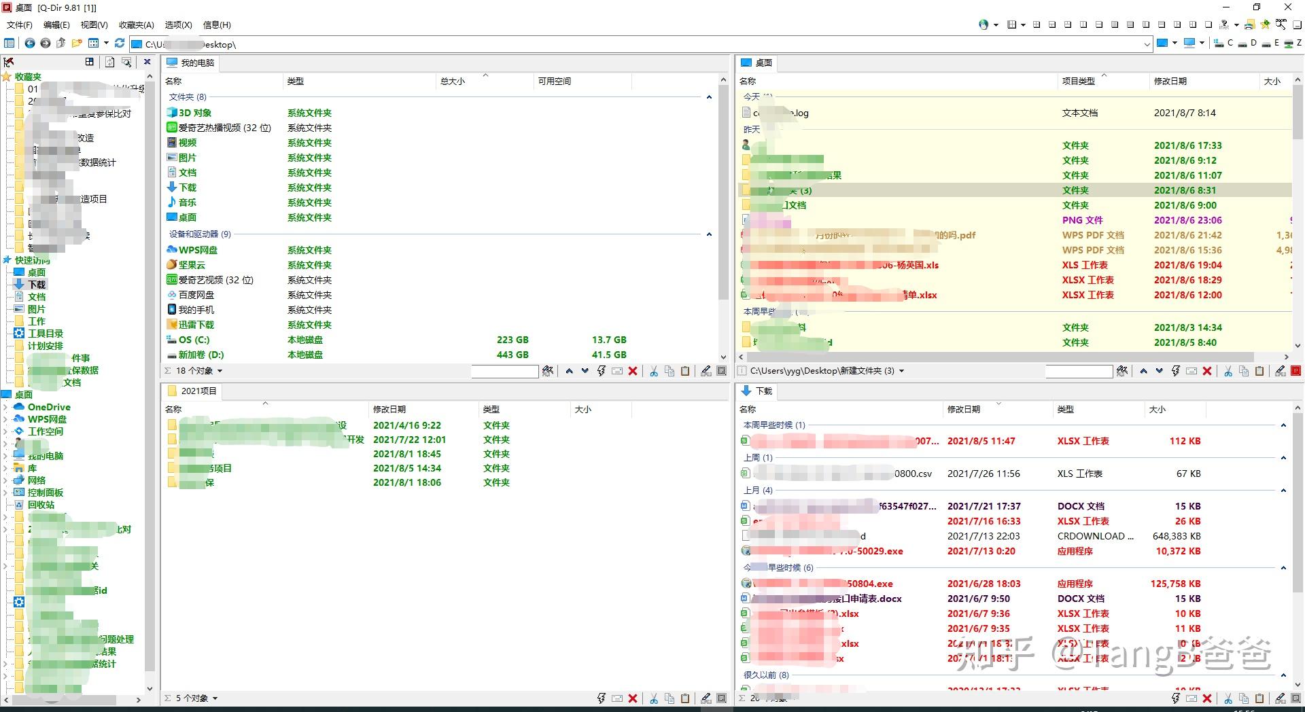The width and height of the screenshot is (1305, 712).
Task: Collapse the 设备和驱动器 (9) group
Action: pos(709,234)
